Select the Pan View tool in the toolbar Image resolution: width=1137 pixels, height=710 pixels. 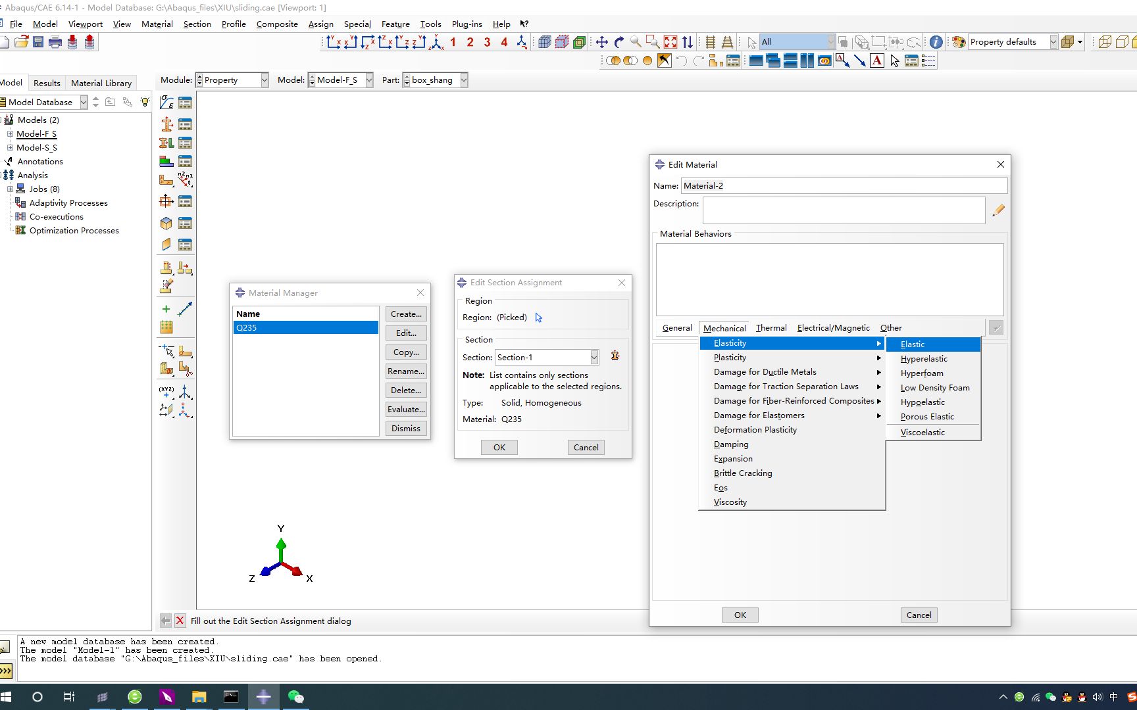[602, 41]
